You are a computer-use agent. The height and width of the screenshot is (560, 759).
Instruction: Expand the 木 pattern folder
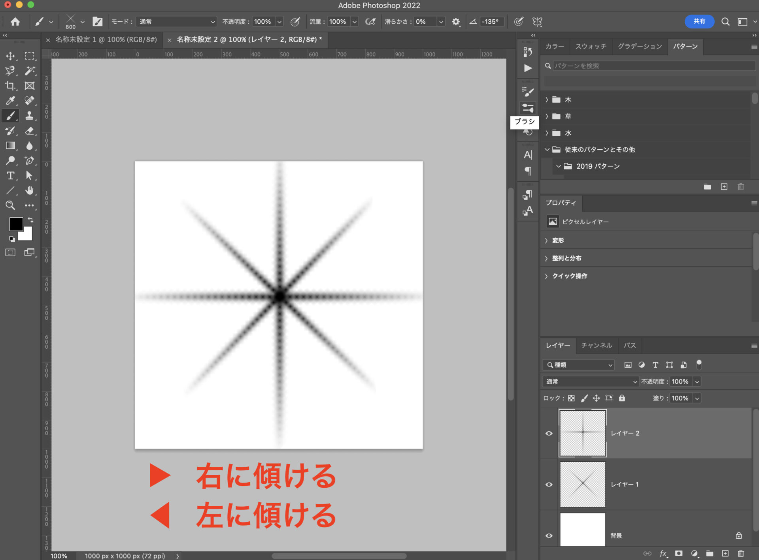point(547,100)
